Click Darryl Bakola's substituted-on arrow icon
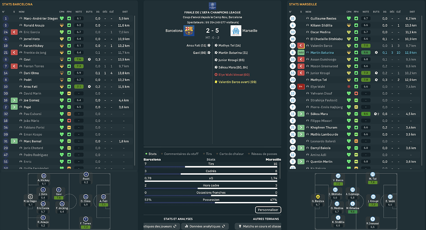This screenshot has width=426, height=230. coord(301,148)
